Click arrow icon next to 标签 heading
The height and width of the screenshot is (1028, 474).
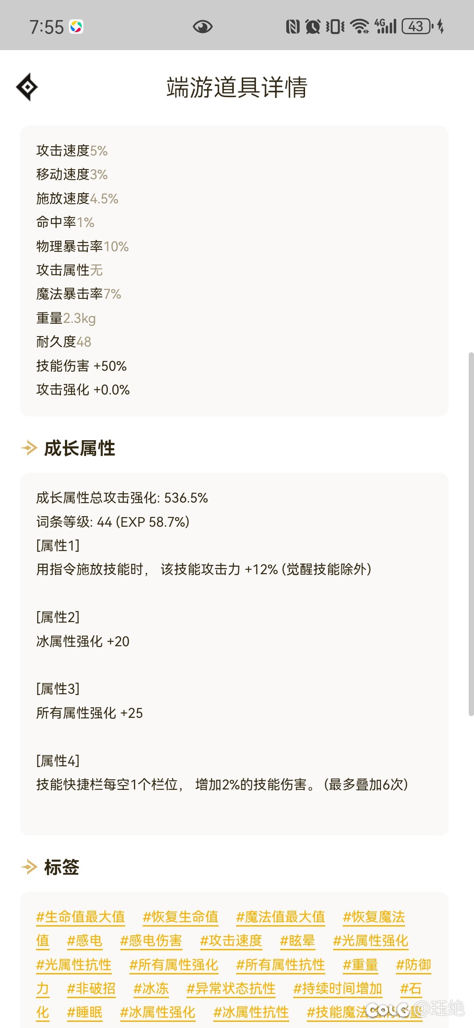29,867
